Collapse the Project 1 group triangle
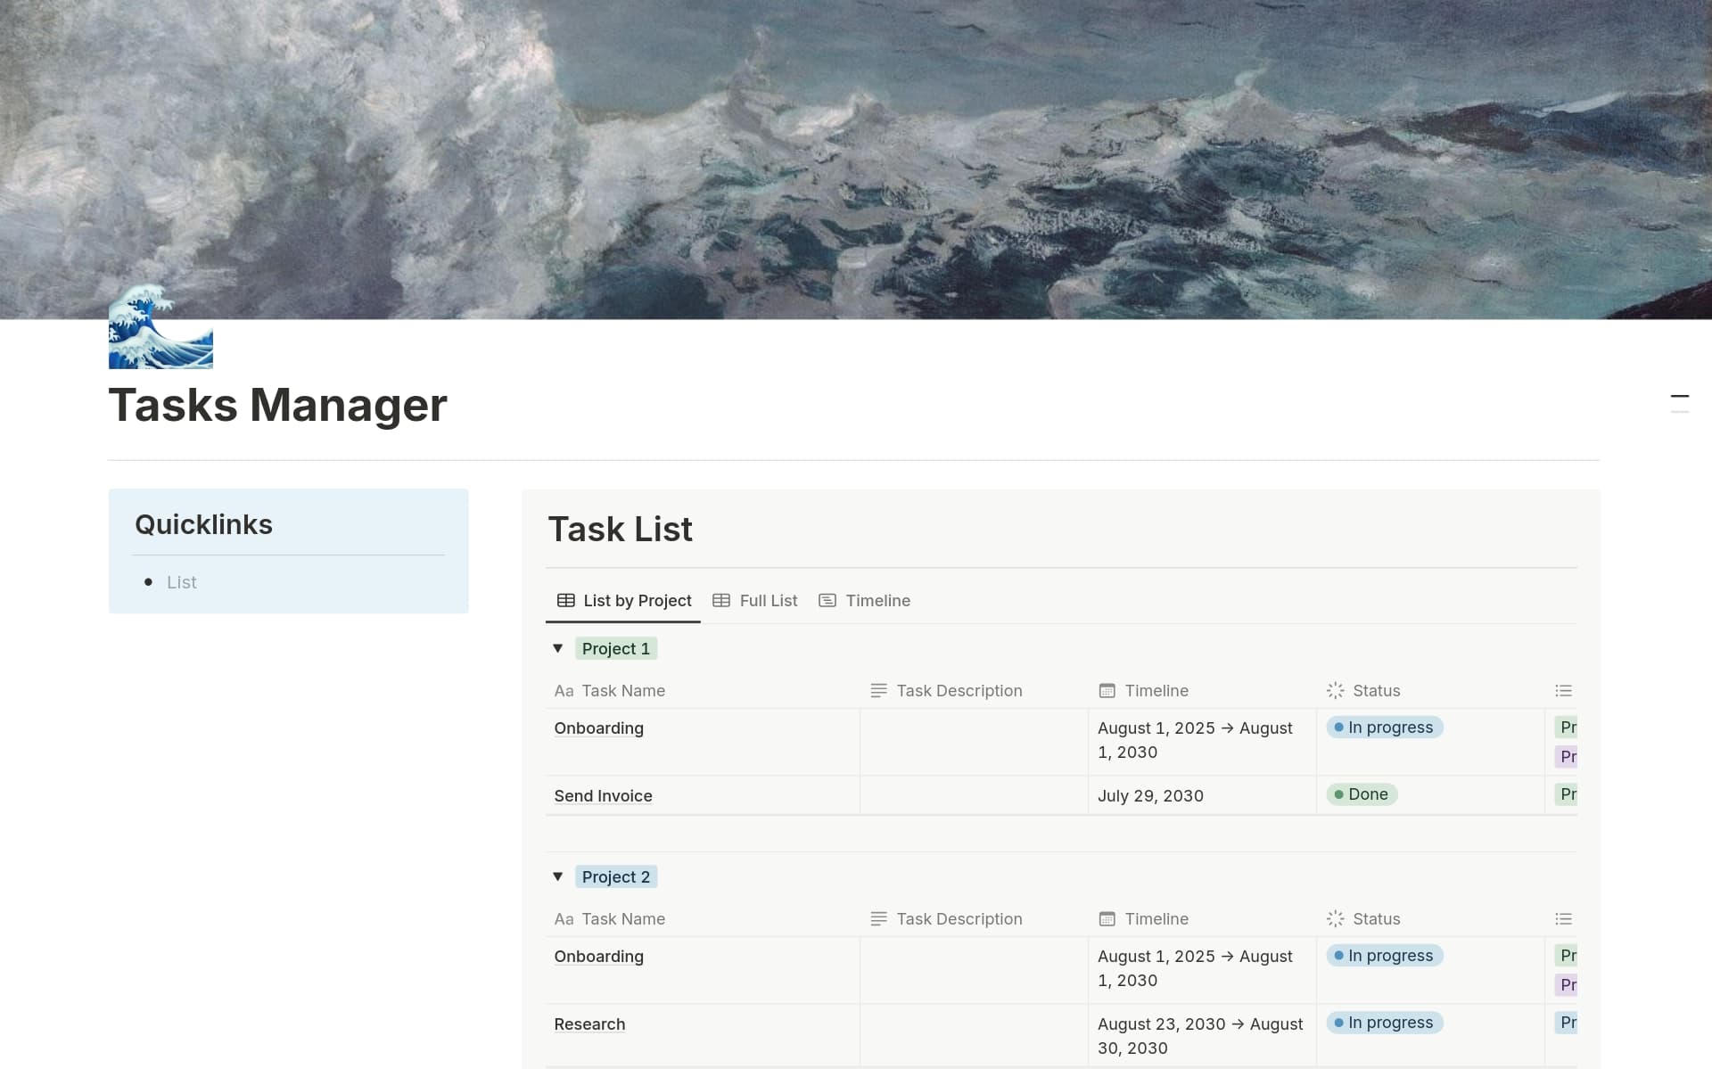1712x1069 pixels. pos(558,648)
